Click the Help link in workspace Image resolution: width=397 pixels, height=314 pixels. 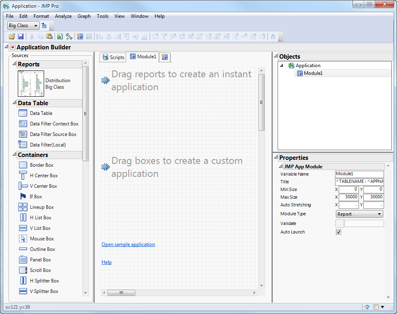coord(106,262)
